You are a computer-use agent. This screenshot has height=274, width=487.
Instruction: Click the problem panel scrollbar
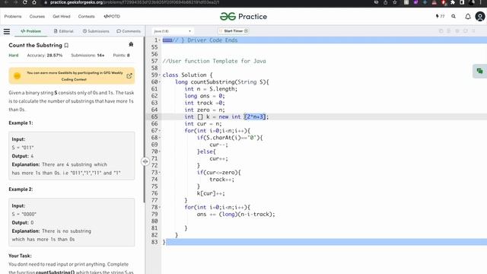(x=144, y=119)
